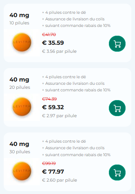The image size is (135, 194).
Task: Click the 40 mg heading above 20 pilules
Action: (19, 80)
